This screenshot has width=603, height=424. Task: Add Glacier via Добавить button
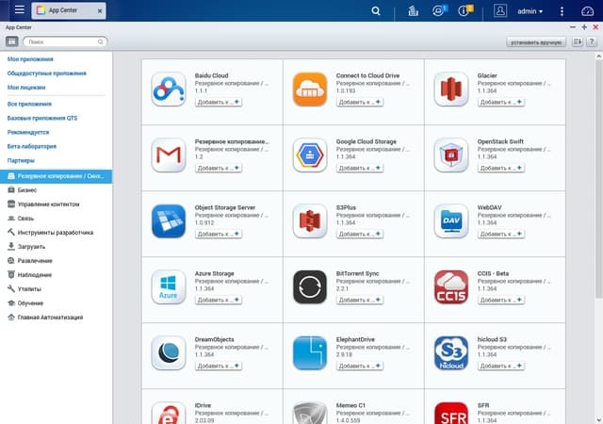pyautogui.click(x=501, y=102)
